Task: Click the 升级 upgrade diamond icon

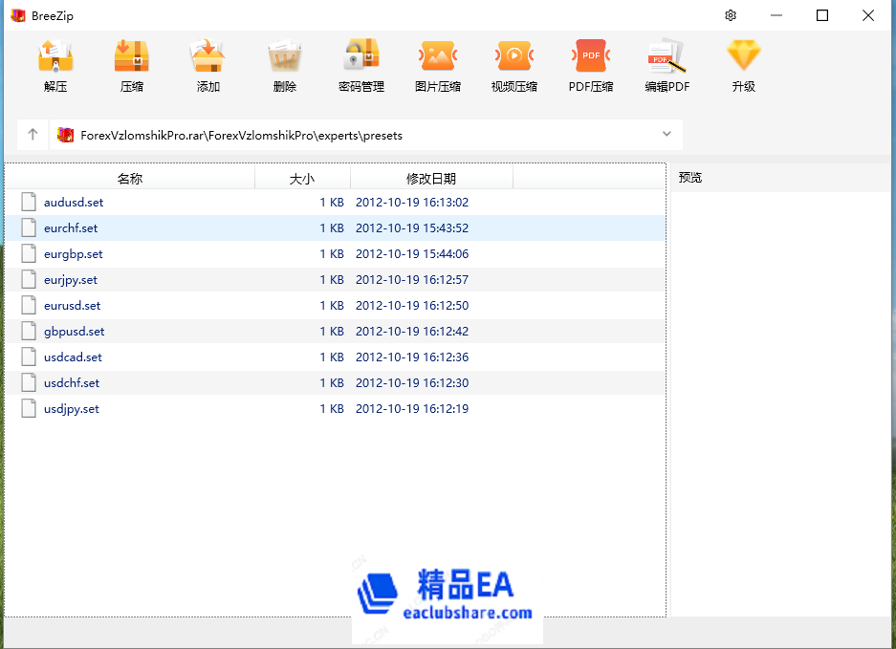Action: point(743,65)
